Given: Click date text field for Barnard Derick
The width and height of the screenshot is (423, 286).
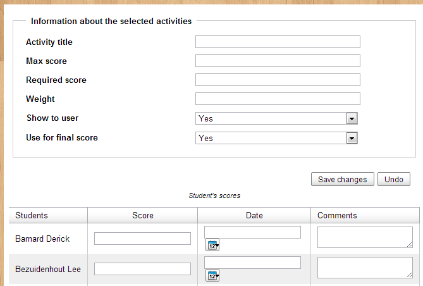Looking at the screenshot, I should coord(252,232).
